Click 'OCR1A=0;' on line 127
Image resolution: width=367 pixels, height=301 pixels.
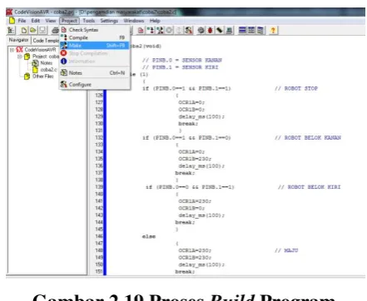click(191, 102)
